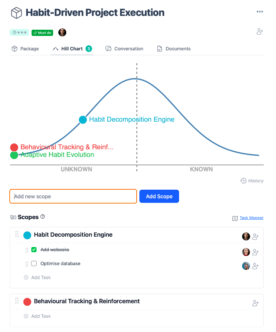
Task: Click the History link below the chart
Action: 252,181
